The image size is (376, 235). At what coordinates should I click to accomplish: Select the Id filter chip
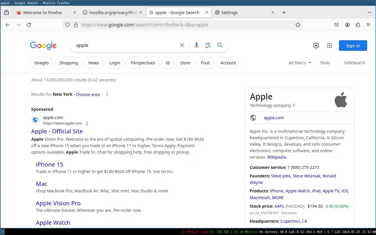[167, 63]
